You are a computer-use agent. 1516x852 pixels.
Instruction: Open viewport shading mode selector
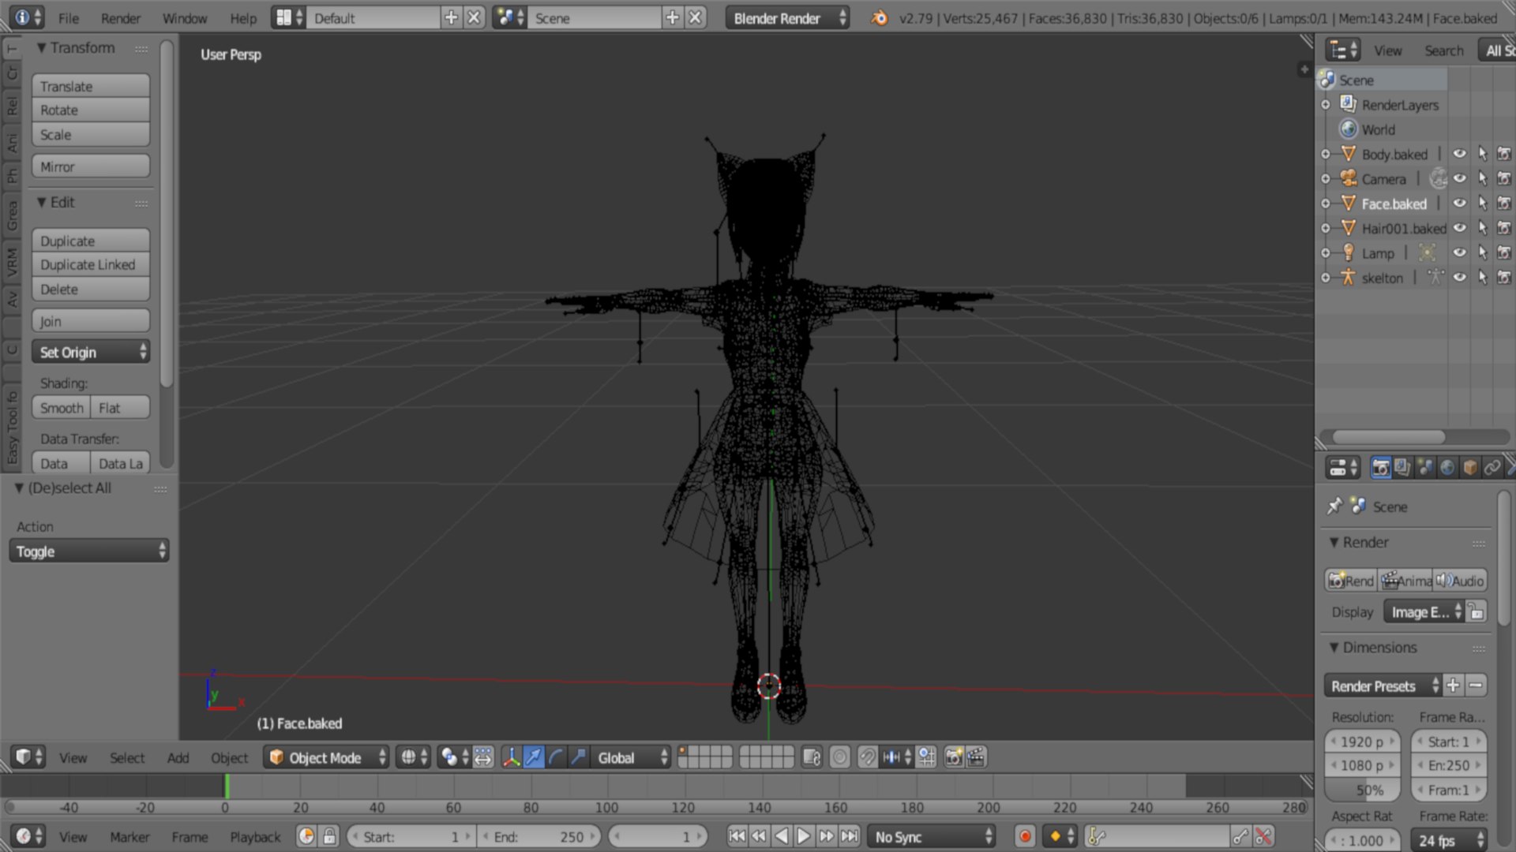pos(413,757)
